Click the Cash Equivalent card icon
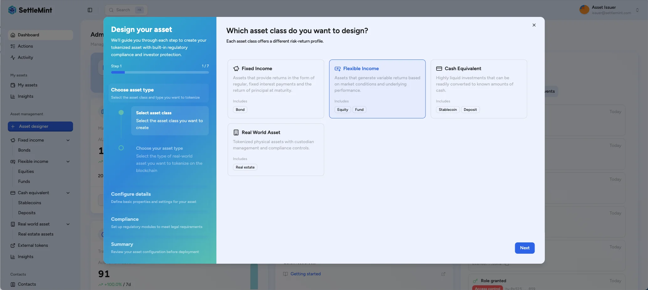The width and height of the screenshot is (648, 290). (439, 69)
